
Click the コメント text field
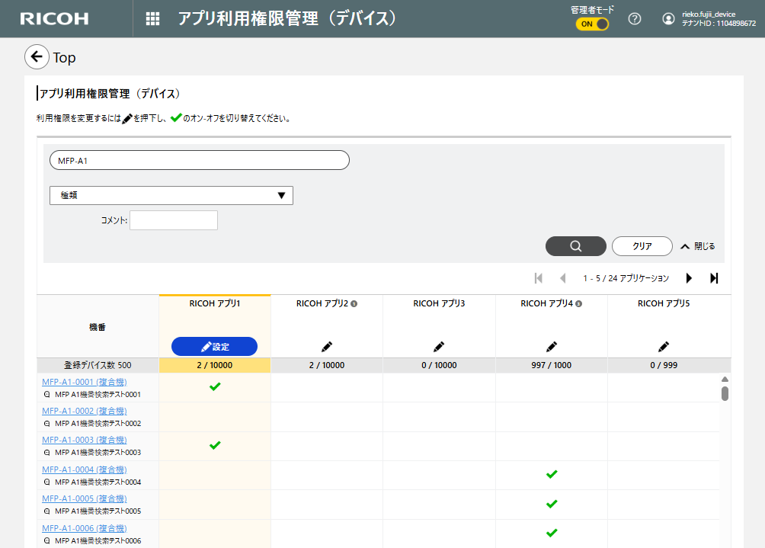[x=174, y=220]
